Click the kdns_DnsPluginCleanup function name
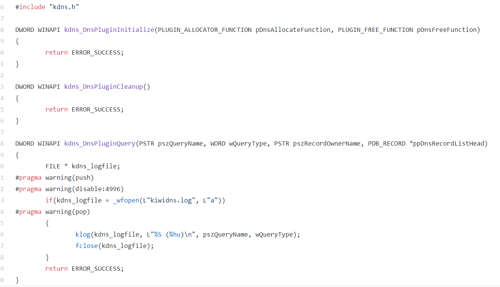Viewport: 500px width, 287px height. 103,86
